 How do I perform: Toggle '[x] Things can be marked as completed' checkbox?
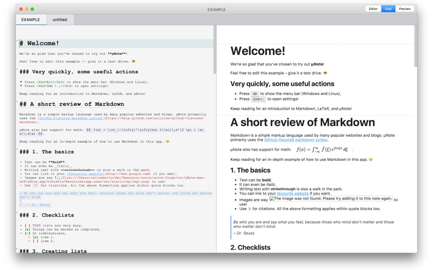point(28,230)
